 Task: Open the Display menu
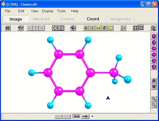(x=48, y=11)
